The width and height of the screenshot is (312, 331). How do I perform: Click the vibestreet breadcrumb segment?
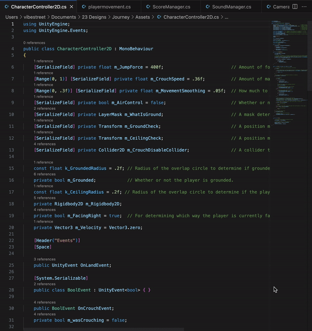coord(34,17)
